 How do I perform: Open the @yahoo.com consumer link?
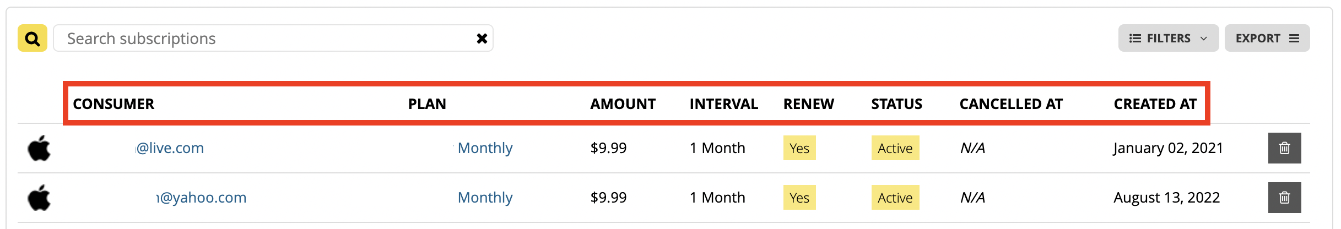point(201,198)
